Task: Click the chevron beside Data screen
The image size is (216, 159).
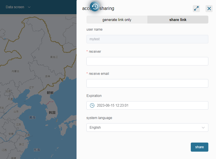Action: click(x=29, y=7)
